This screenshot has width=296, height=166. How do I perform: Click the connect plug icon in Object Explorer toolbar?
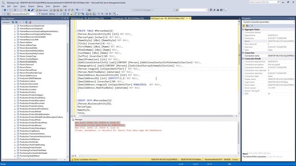pos(13,22)
